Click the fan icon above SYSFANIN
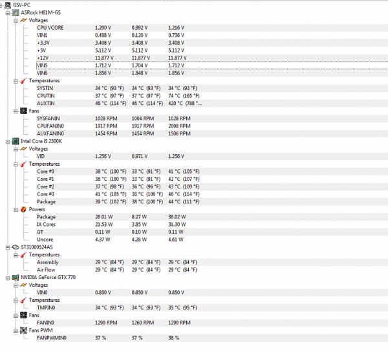The height and width of the screenshot is (351, 388). point(23,111)
